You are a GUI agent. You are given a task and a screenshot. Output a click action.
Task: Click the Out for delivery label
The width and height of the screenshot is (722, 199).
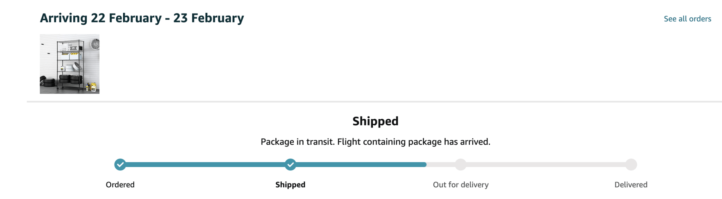[461, 185]
